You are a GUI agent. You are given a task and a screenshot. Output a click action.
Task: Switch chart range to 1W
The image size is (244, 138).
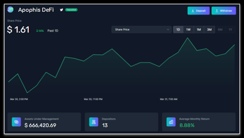click(188, 30)
